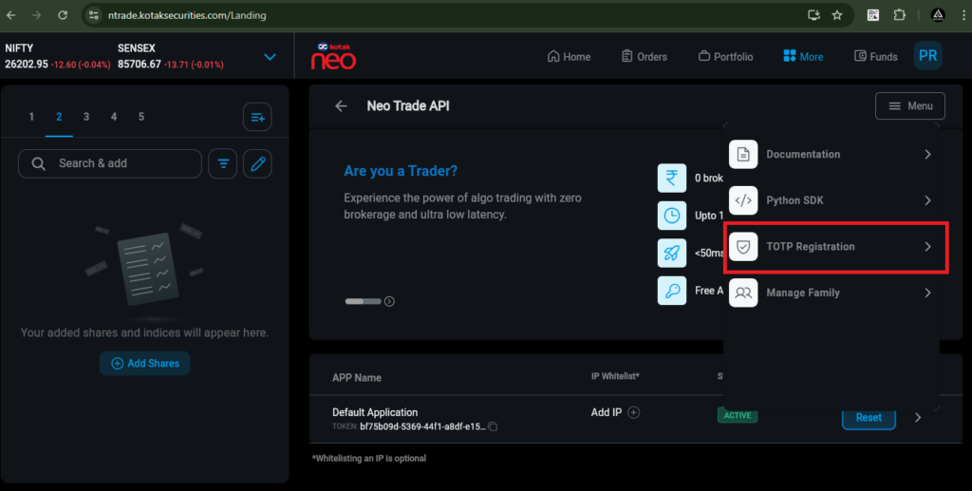Open the PR profile avatar

click(927, 56)
